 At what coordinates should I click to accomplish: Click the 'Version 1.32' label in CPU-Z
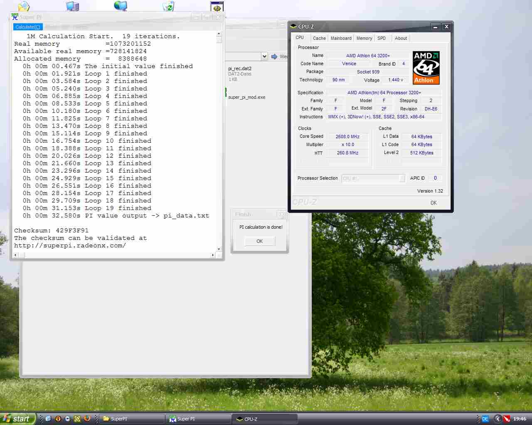pyautogui.click(x=430, y=191)
